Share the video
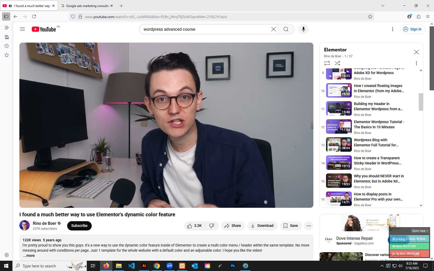 (233, 226)
